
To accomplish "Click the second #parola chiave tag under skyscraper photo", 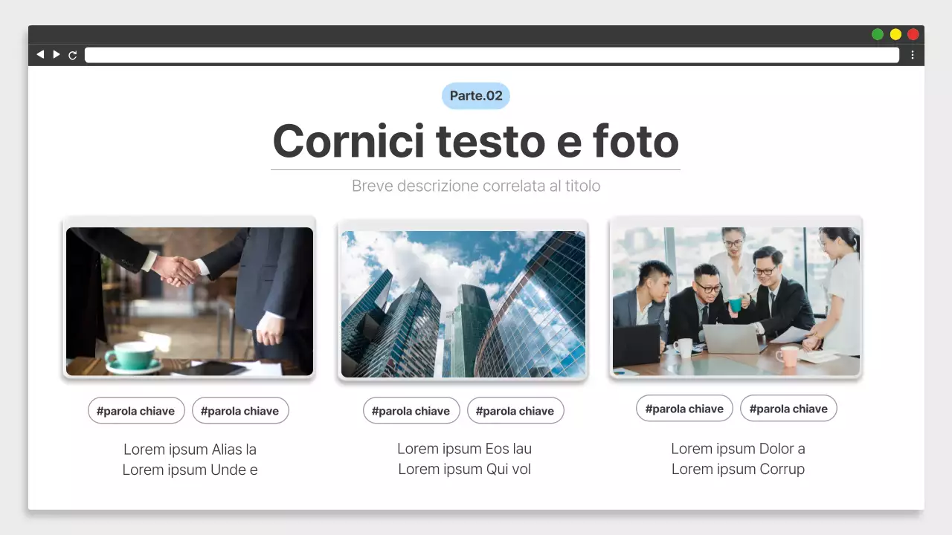I will [x=515, y=410].
